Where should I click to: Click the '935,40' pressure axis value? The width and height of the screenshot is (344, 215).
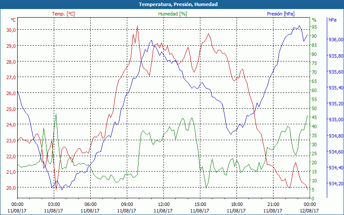pos(336,88)
